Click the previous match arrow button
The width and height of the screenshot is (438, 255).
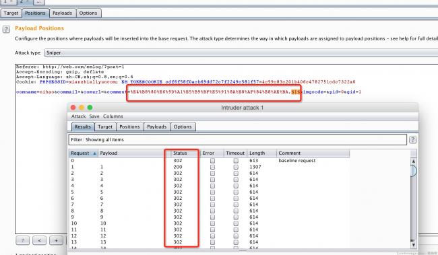[x=39, y=240]
